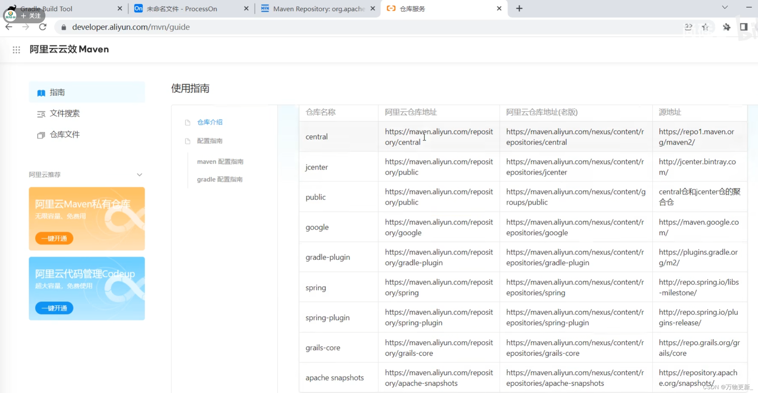Click 阿里云云效 Maven title

69,49
